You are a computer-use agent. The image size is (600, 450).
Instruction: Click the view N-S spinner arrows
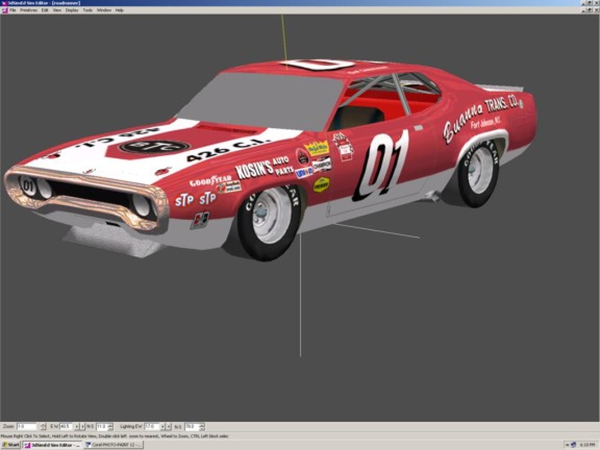click(110, 427)
